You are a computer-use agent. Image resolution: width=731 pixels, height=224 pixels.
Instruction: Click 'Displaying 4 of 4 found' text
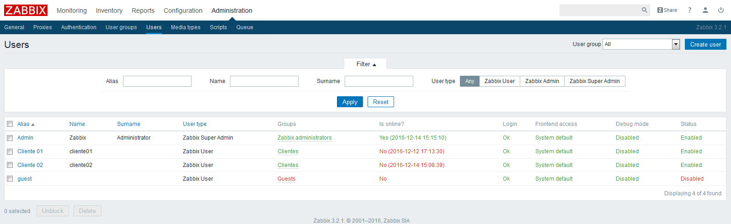coord(693,193)
